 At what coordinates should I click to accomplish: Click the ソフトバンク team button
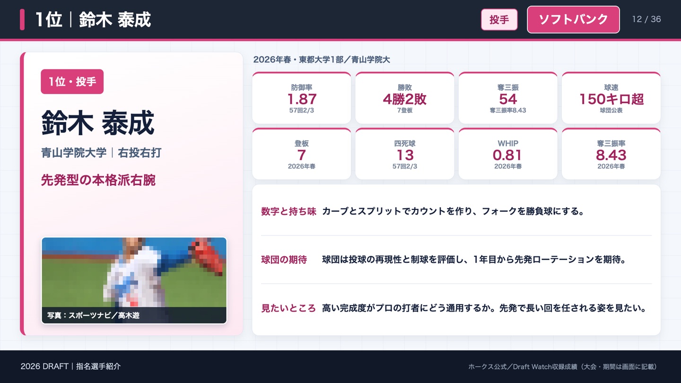[573, 19]
